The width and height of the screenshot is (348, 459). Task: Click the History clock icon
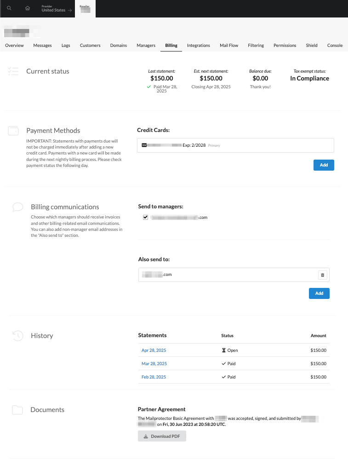click(x=17, y=336)
